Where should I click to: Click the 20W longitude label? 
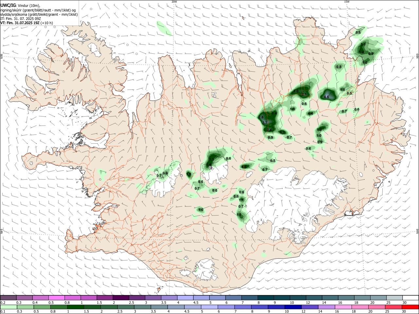[x=174, y=2]
